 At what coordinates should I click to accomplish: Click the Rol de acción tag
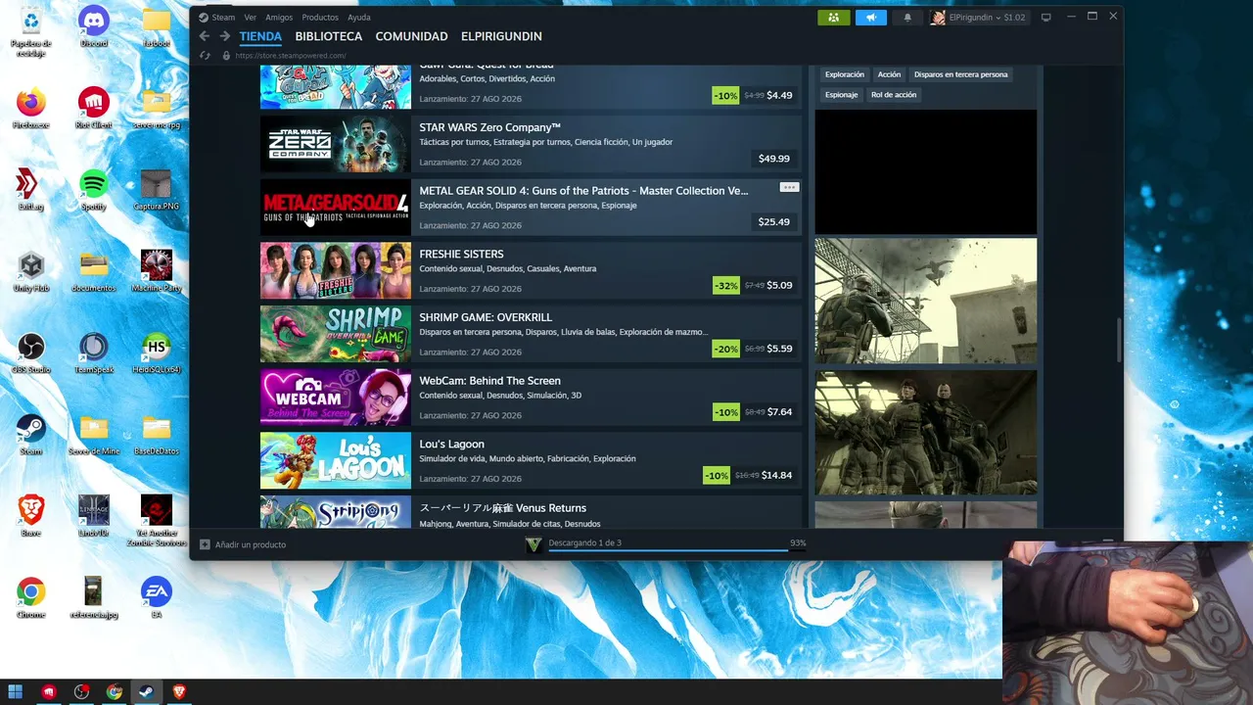coord(894,95)
